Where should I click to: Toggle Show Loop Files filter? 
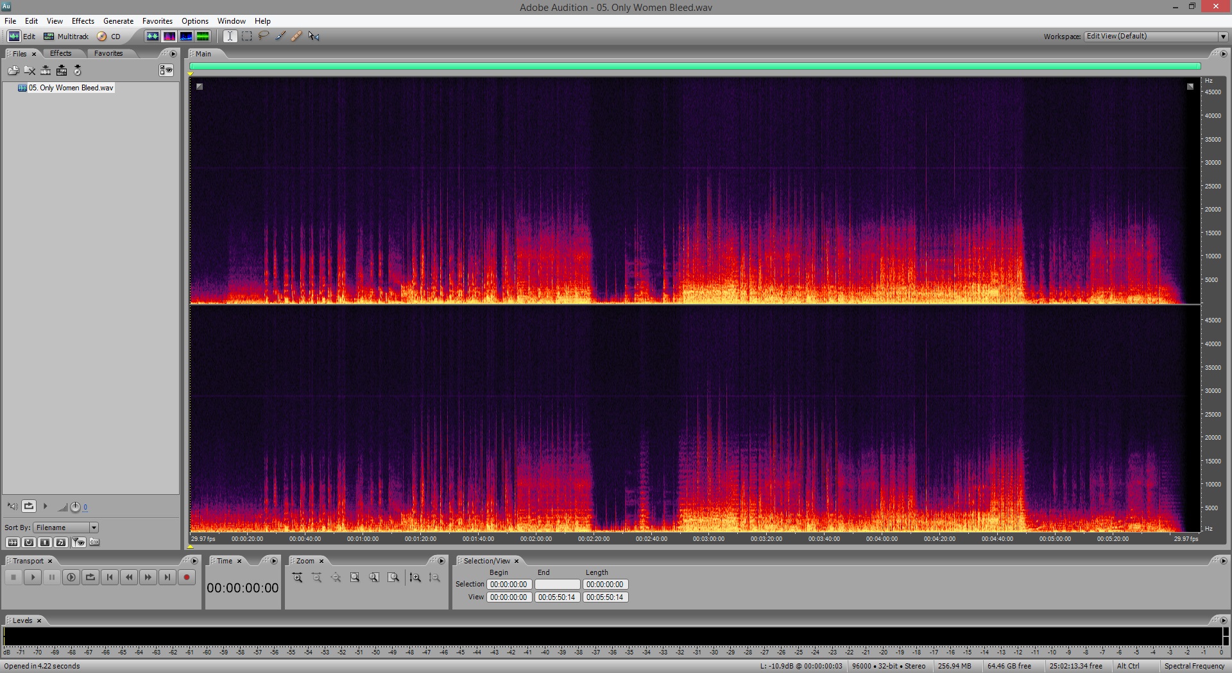pos(29,542)
